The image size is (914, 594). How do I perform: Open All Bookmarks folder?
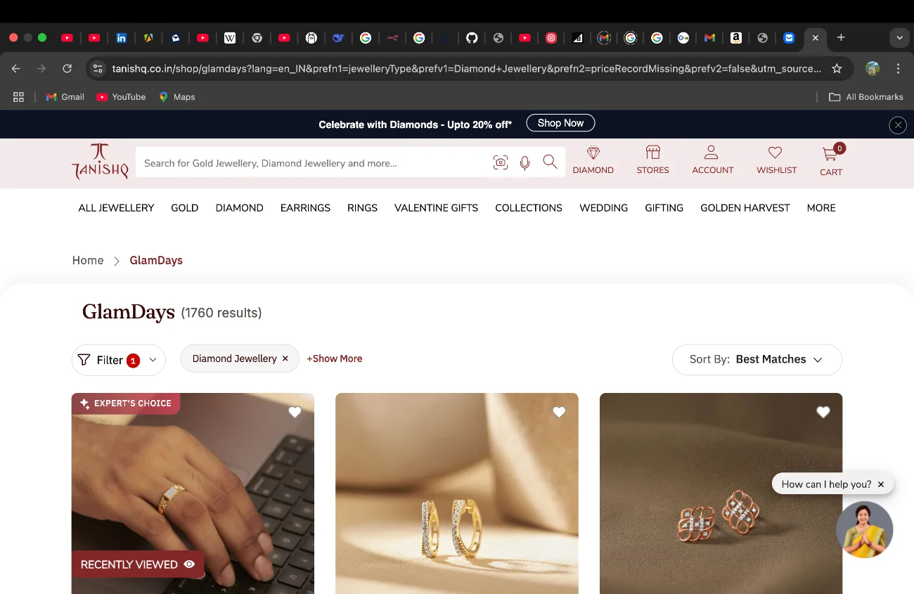point(866,97)
